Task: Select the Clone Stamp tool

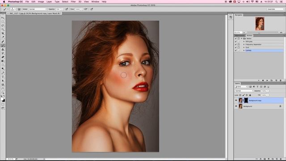Action: pos(3,49)
